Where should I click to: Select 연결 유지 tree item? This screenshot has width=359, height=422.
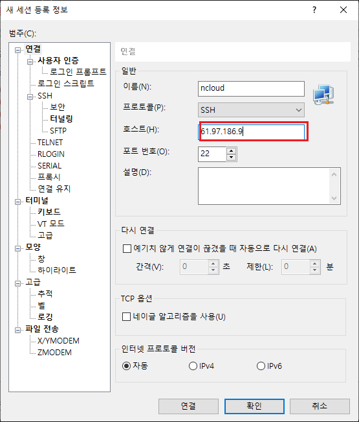(54, 189)
